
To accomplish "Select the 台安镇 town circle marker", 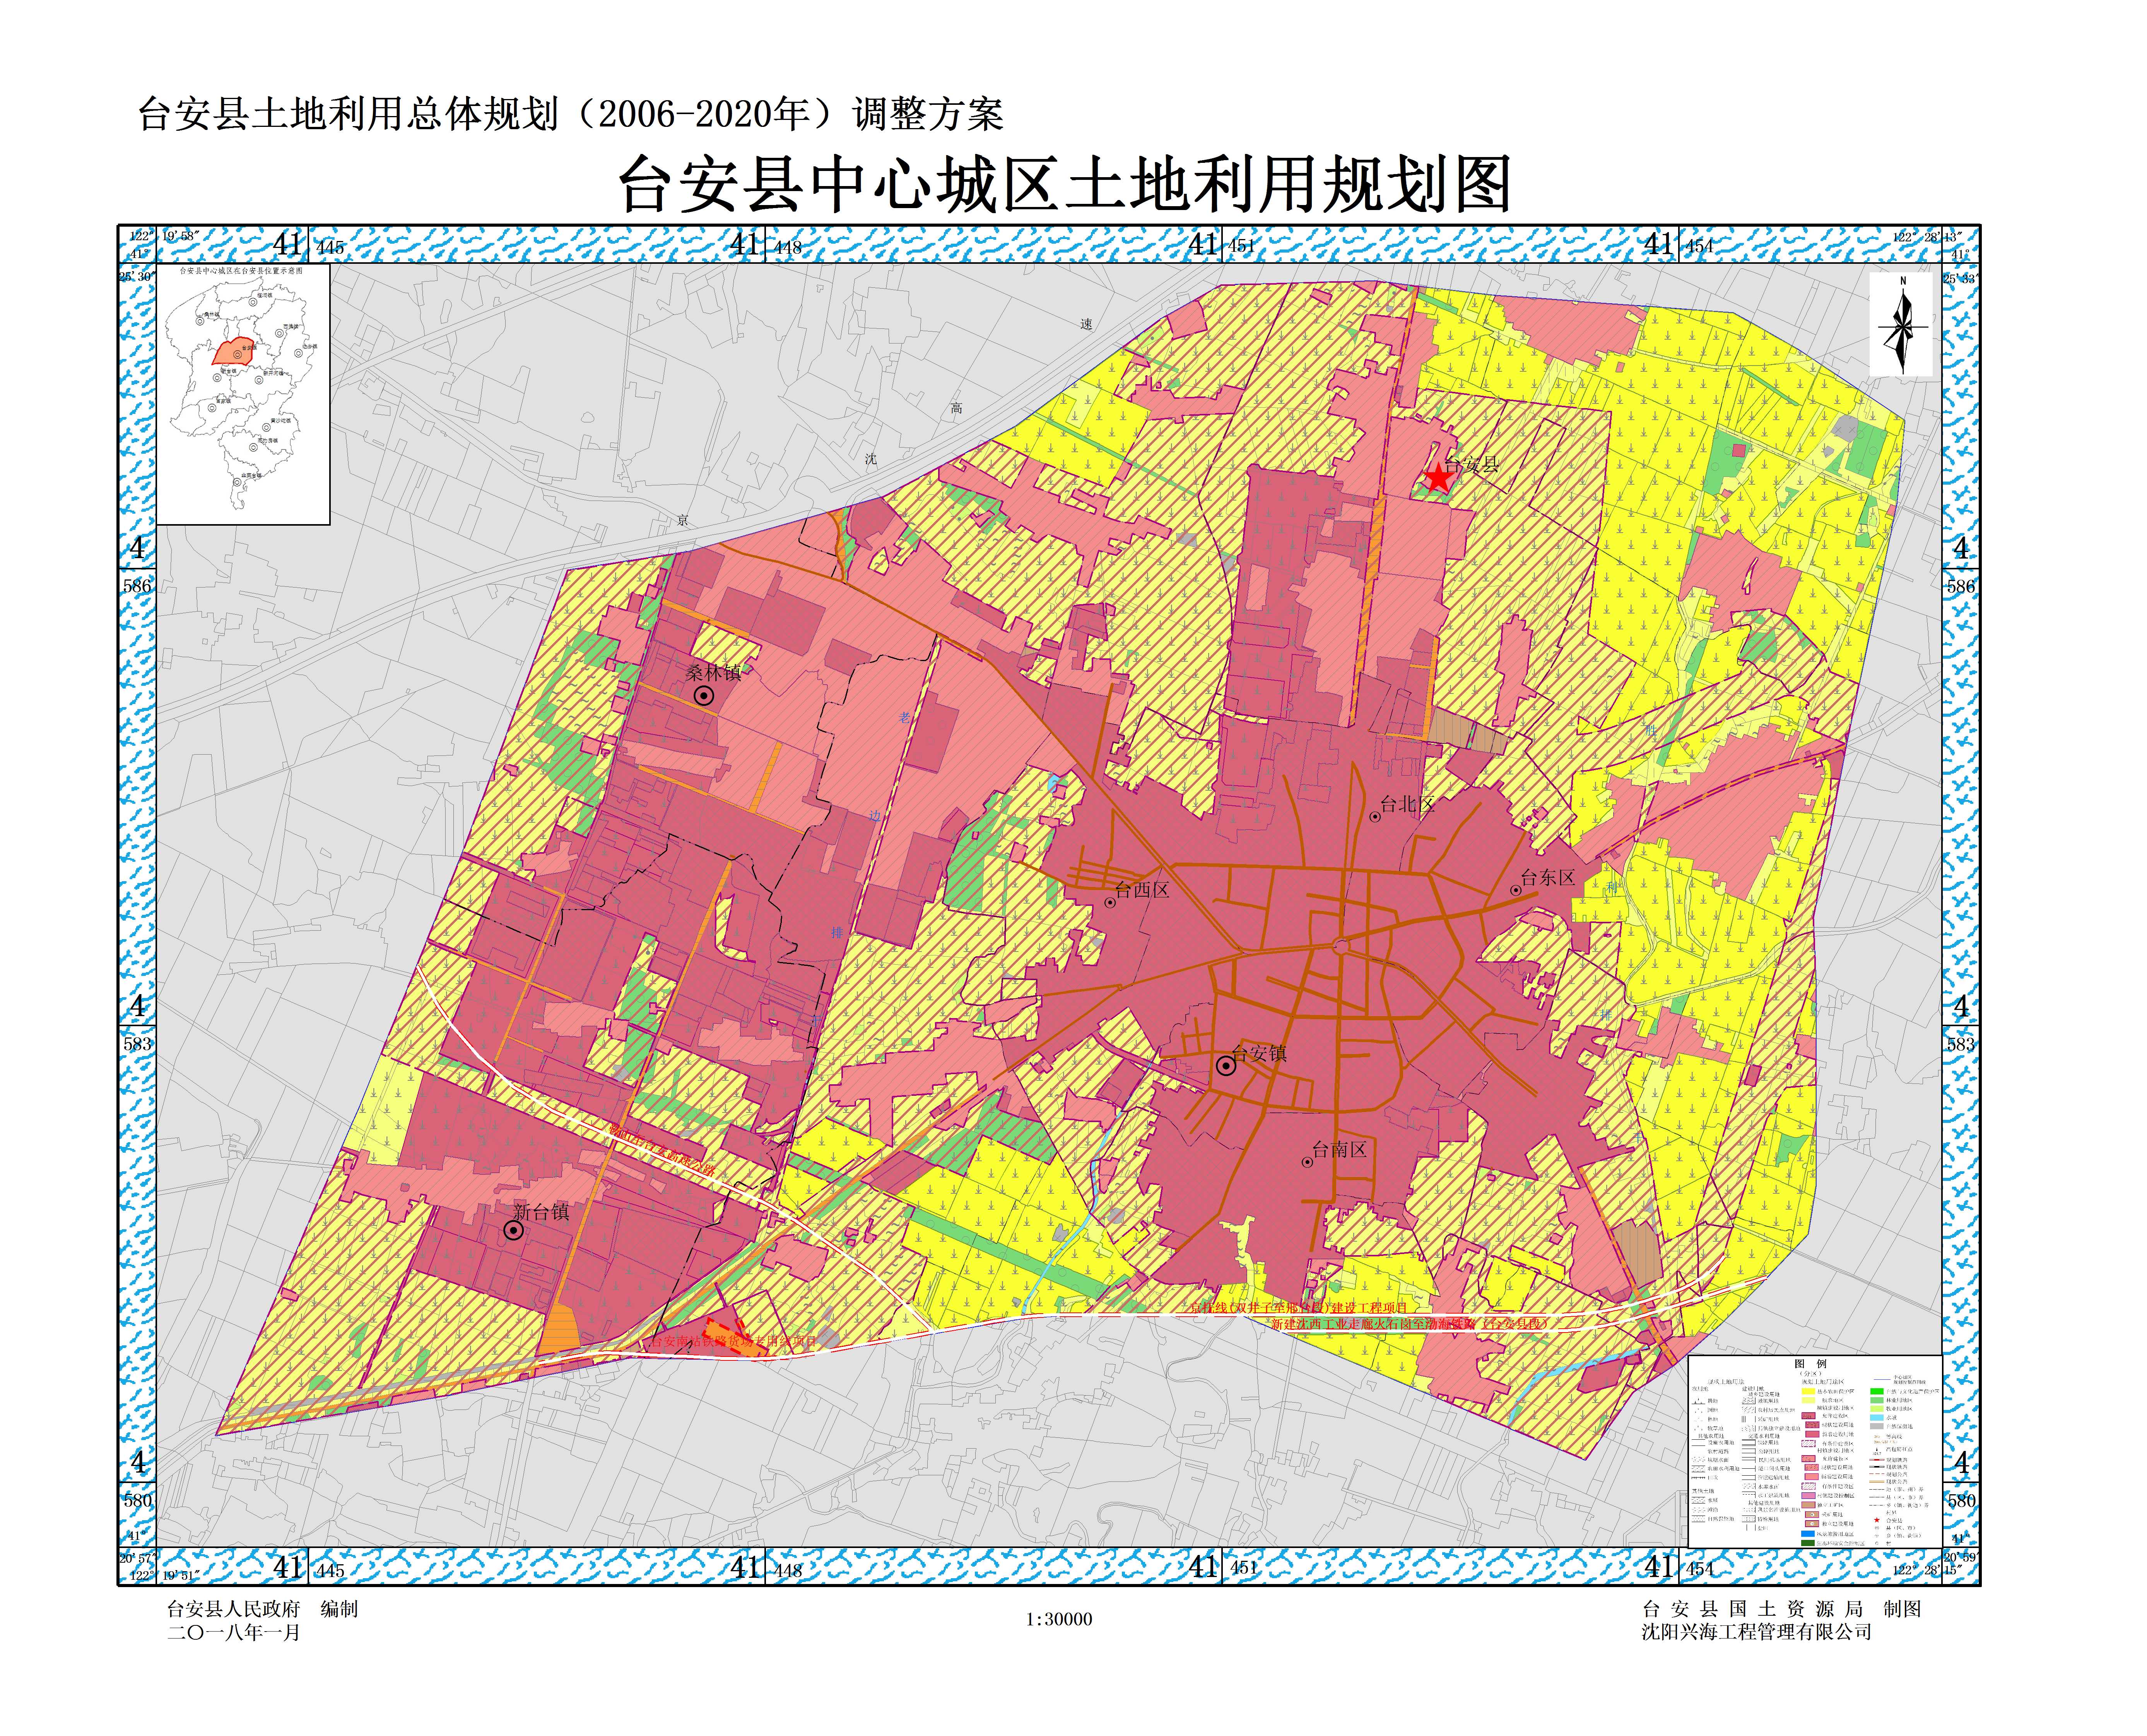I will tap(1226, 1066).
